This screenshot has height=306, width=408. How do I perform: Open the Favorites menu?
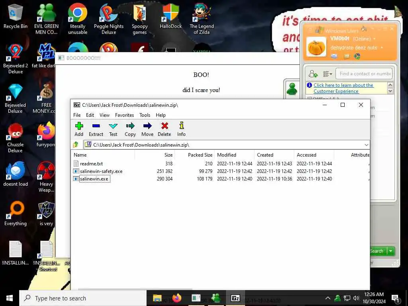point(124,115)
